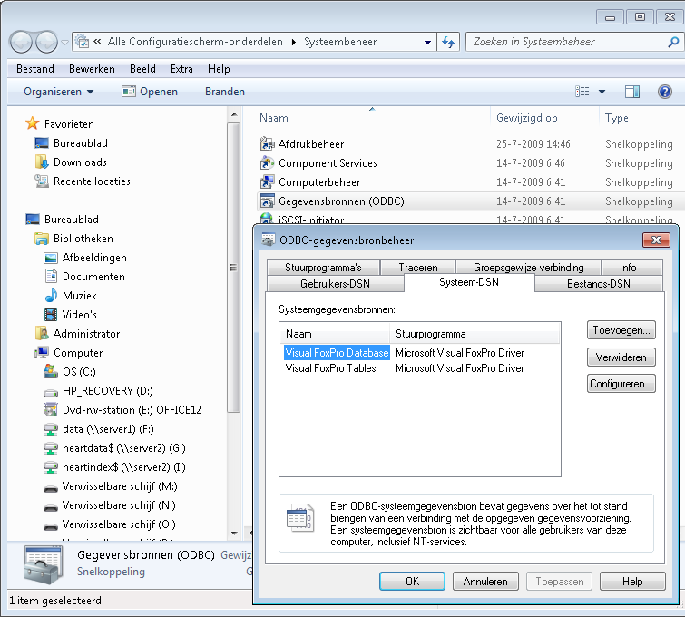
Task: Open the Extra menu
Action: pyautogui.click(x=181, y=69)
